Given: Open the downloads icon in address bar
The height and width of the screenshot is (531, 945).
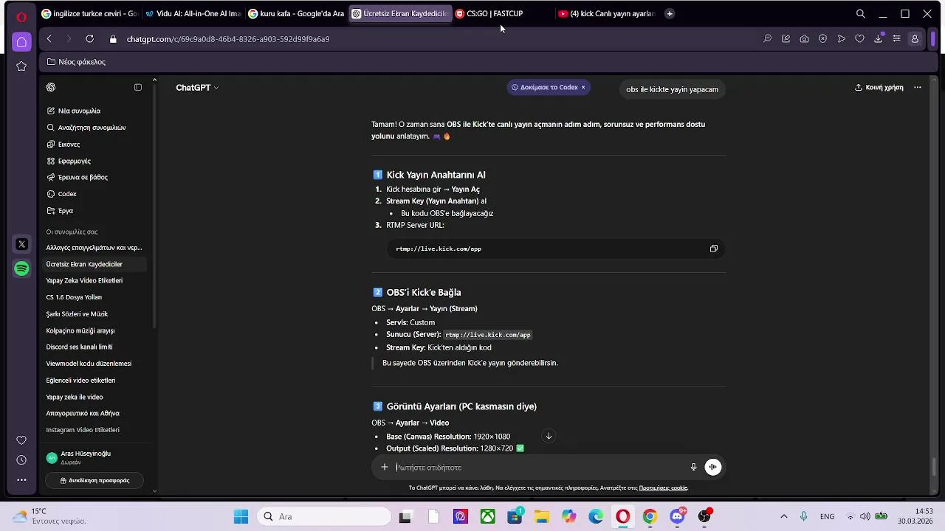Looking at the screenshot, I should click(x=878, y=38).
